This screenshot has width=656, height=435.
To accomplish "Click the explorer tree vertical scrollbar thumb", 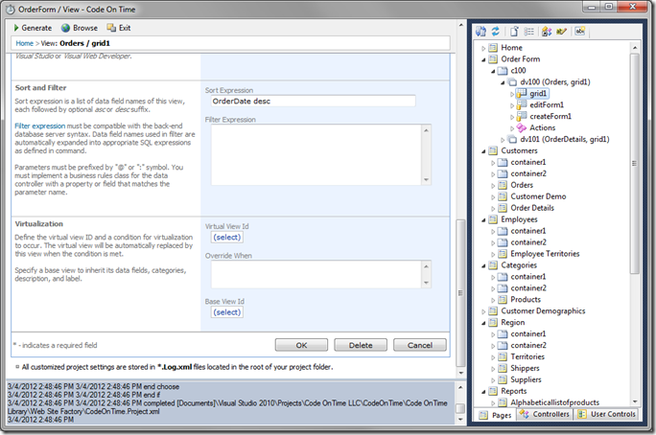I will 635,164.
